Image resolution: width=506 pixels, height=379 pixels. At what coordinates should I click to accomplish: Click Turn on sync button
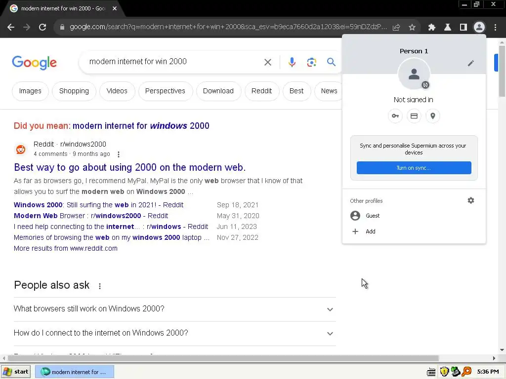414,168
